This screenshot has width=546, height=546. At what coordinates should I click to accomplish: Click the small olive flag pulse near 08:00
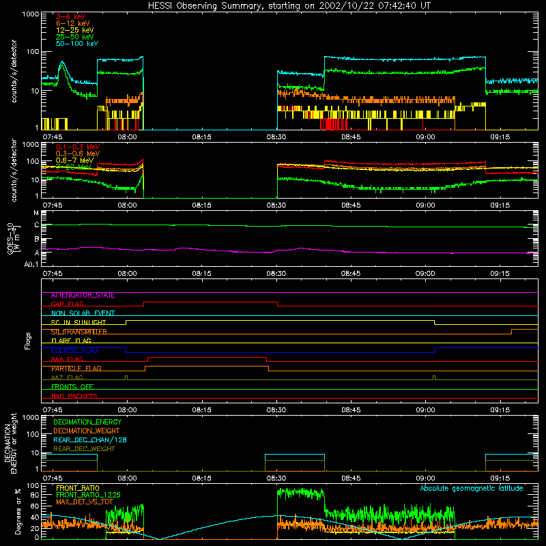[126, 377]
